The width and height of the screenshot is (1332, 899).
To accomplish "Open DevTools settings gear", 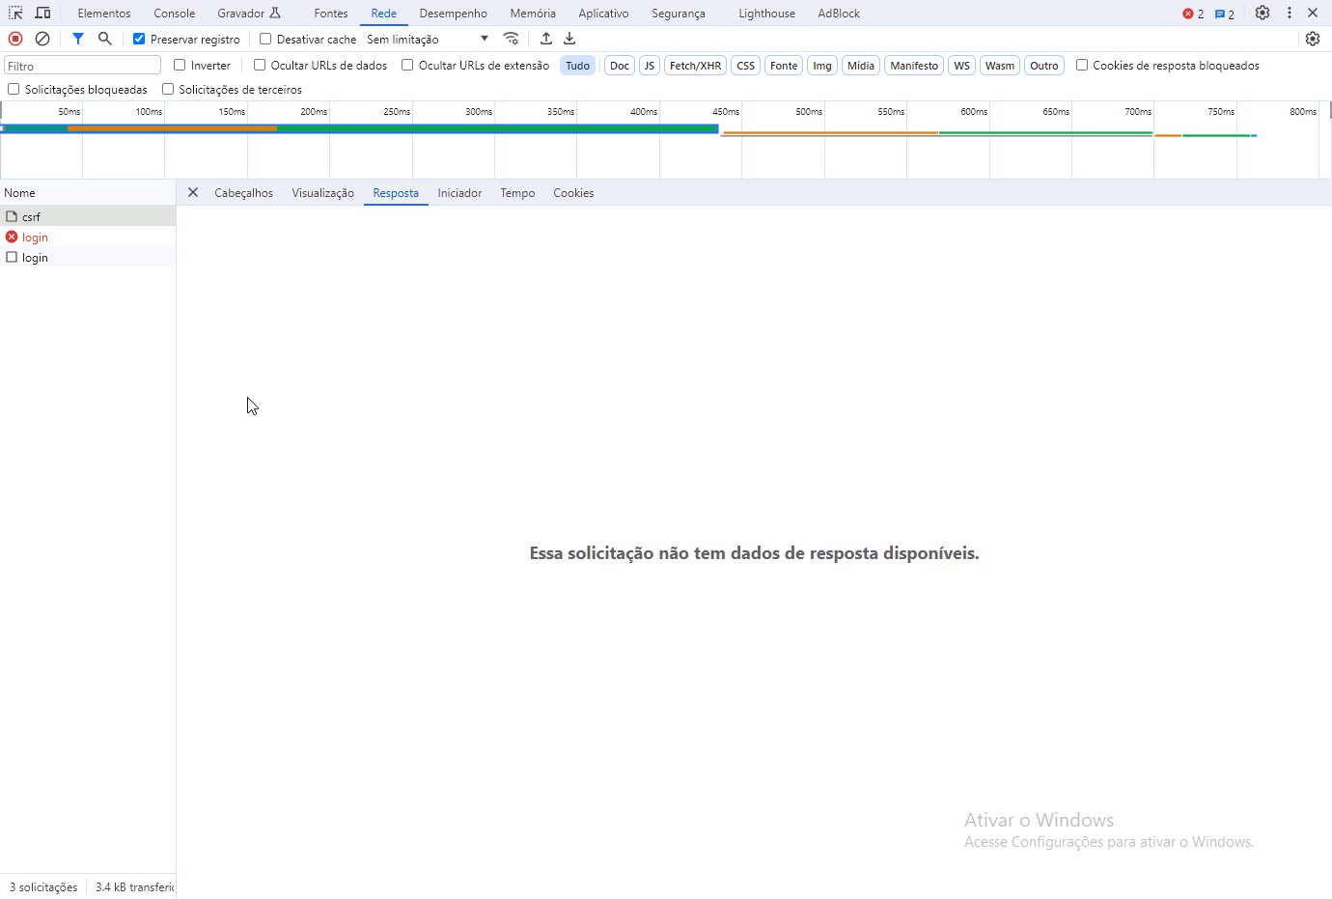I will coord(1263,13).
